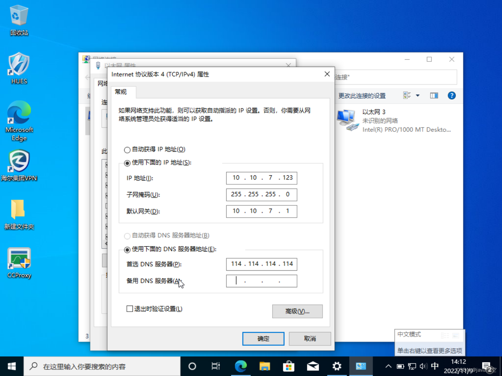Viewport: 502px width, 376px height.
Task: Open the Mail app on the taskbar
Action: point(313,366)
